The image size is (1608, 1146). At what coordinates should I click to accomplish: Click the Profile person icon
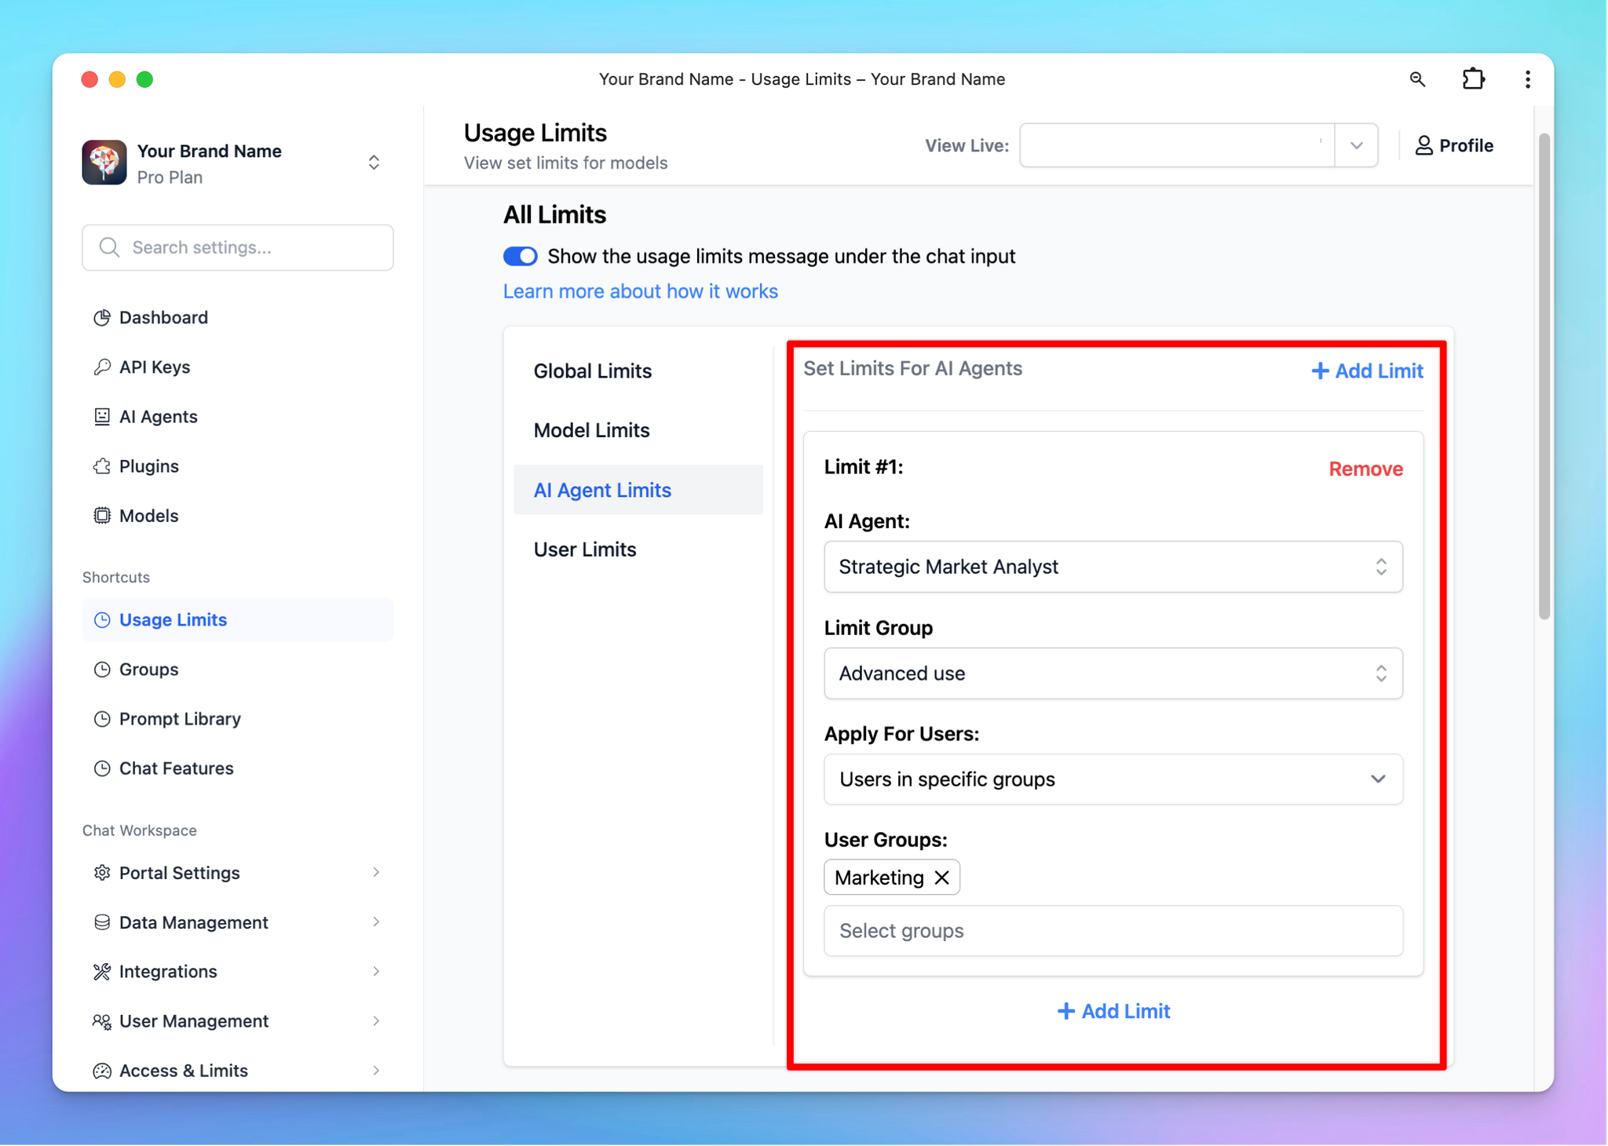coord(1424,146)
